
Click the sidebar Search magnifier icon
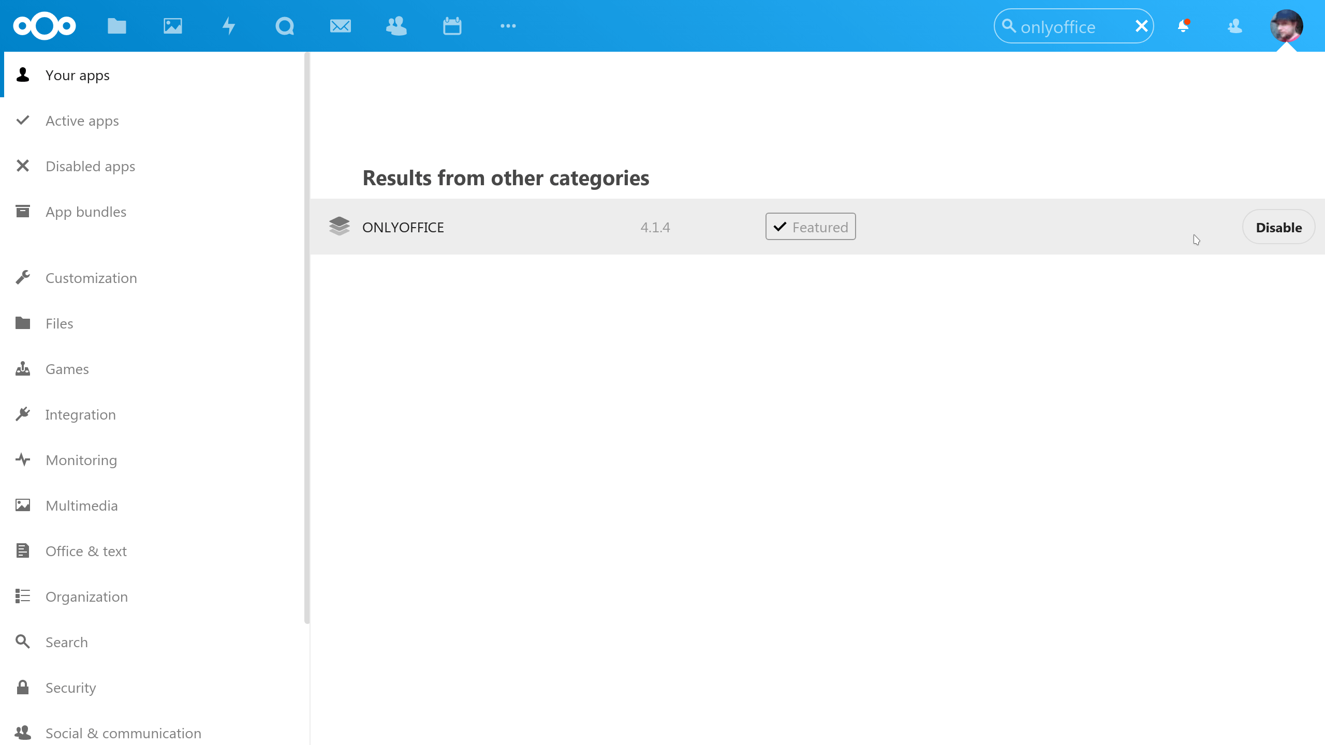click(23, 642)
